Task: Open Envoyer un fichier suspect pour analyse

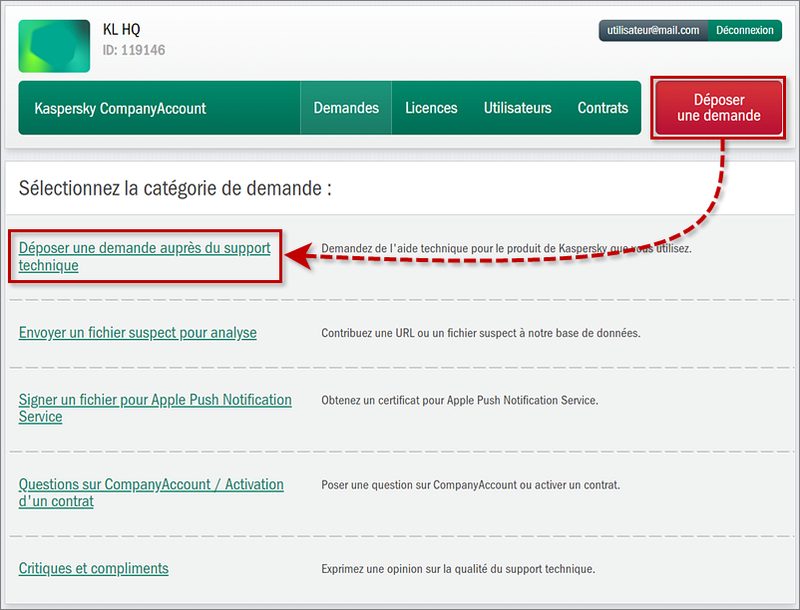Action: [x=138, y=333]
